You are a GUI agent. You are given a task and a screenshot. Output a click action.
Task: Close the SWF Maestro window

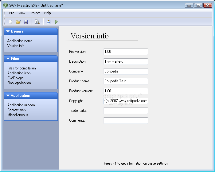[x=208, y=5]
